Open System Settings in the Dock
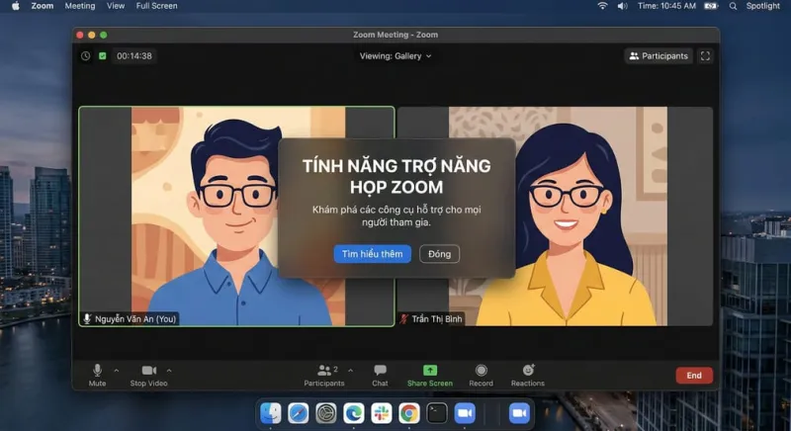The width and height of the screenshot is (791, 431). coord(326,413)
